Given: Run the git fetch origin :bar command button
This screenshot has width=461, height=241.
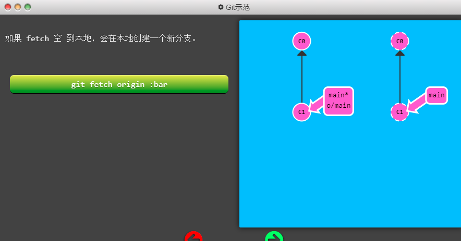Looking at the screenshot, I should (119, 84).
